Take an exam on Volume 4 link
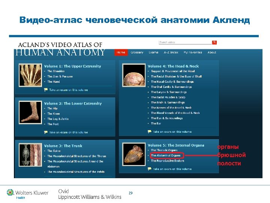Screen dimensions: 270x203 tap(172, 132)
